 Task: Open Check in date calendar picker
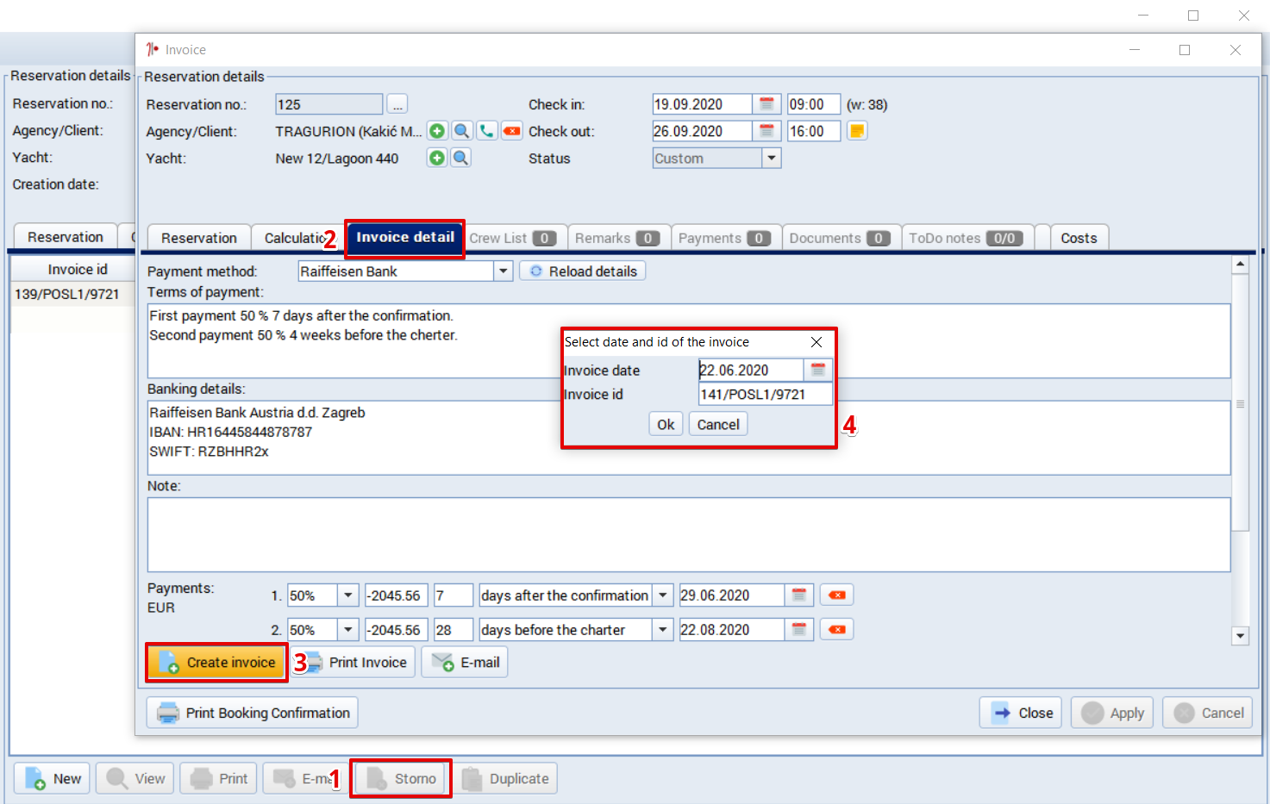[766, 104]
